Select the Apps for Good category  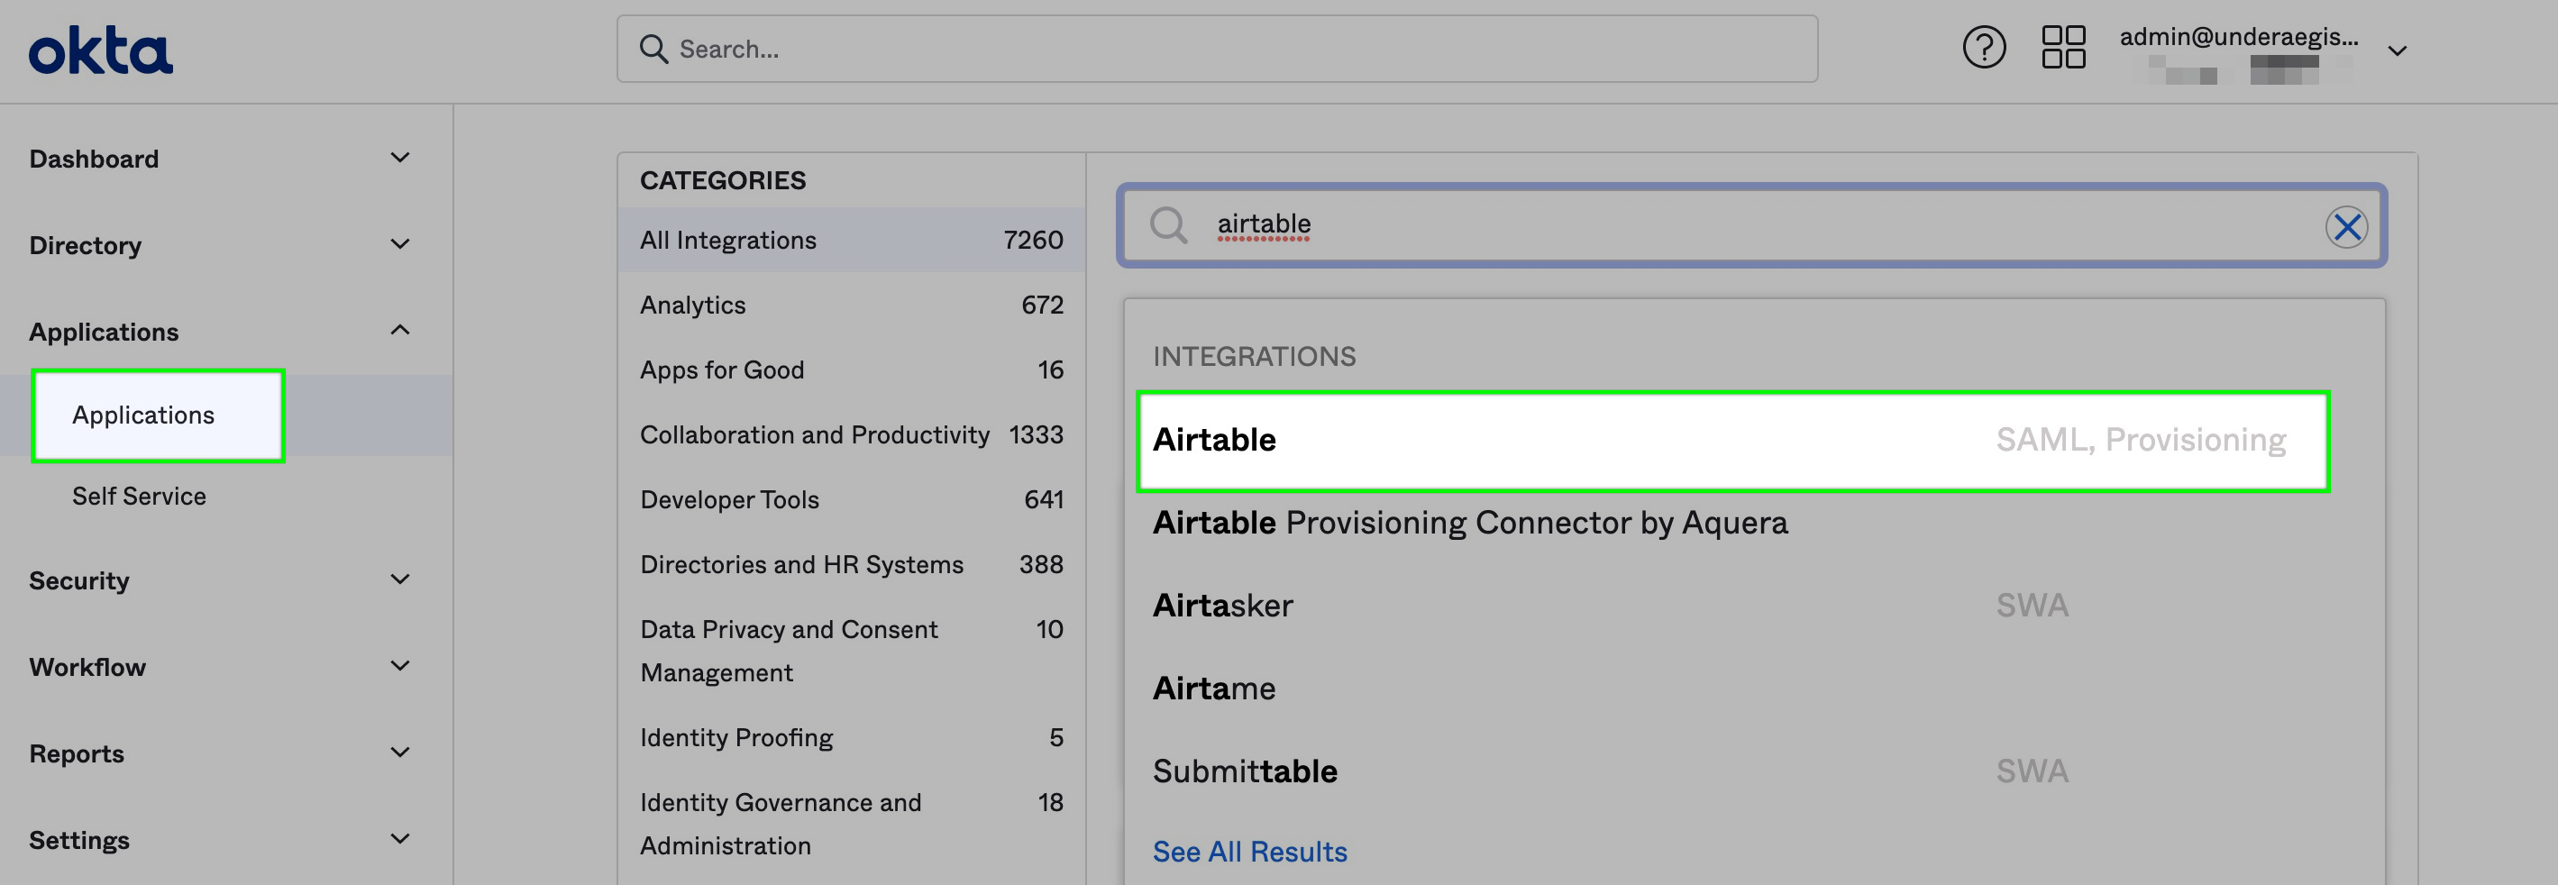851,370
